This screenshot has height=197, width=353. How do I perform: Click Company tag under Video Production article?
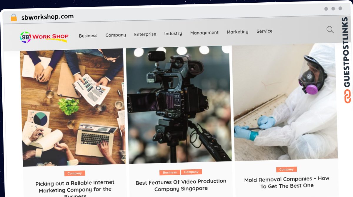tap(191, 172)
